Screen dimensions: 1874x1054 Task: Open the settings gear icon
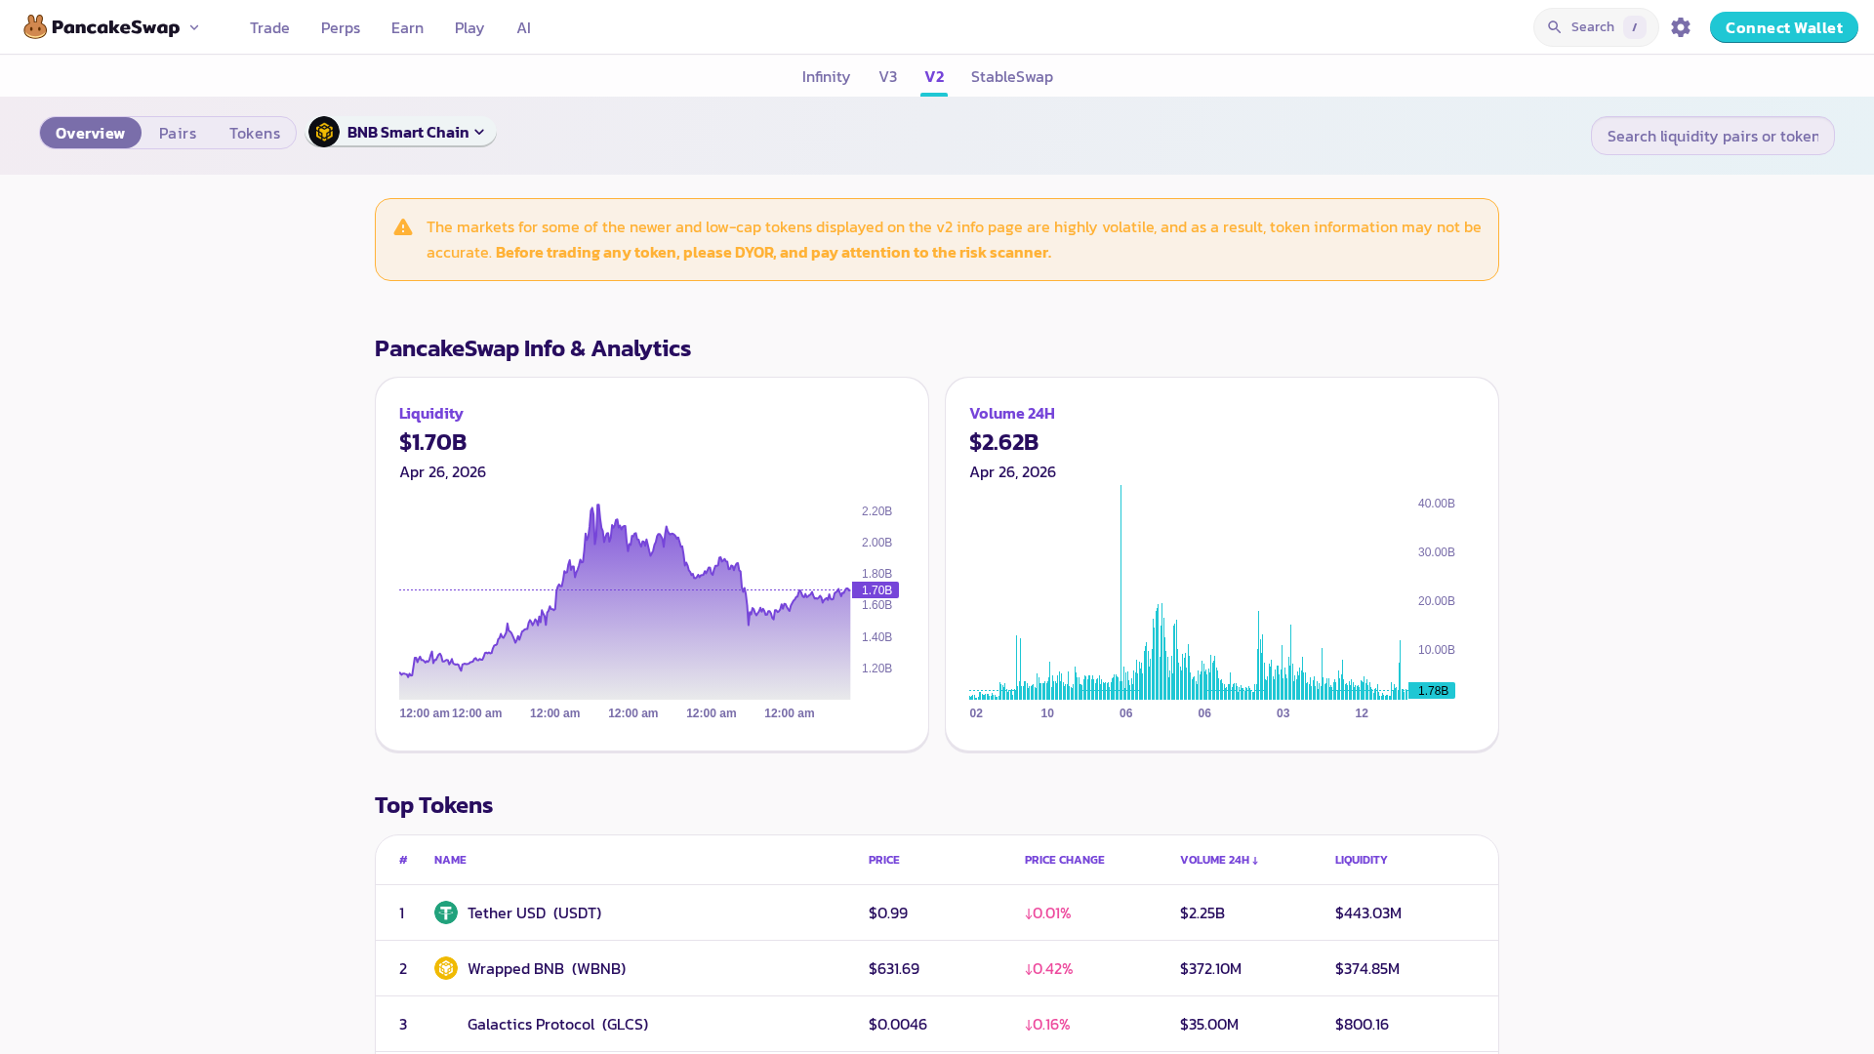click(1681, 27)
